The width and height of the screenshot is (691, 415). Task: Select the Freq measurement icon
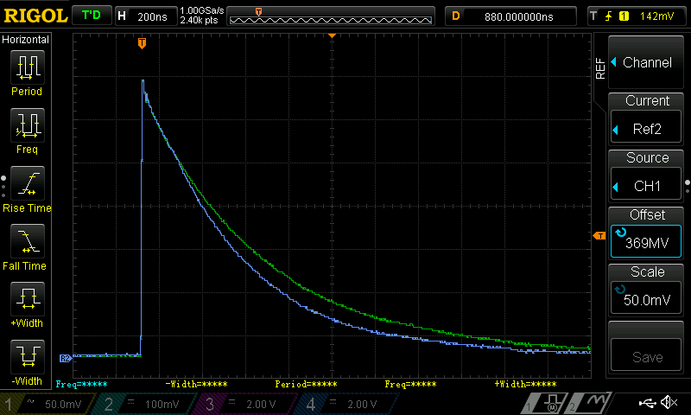26,130
